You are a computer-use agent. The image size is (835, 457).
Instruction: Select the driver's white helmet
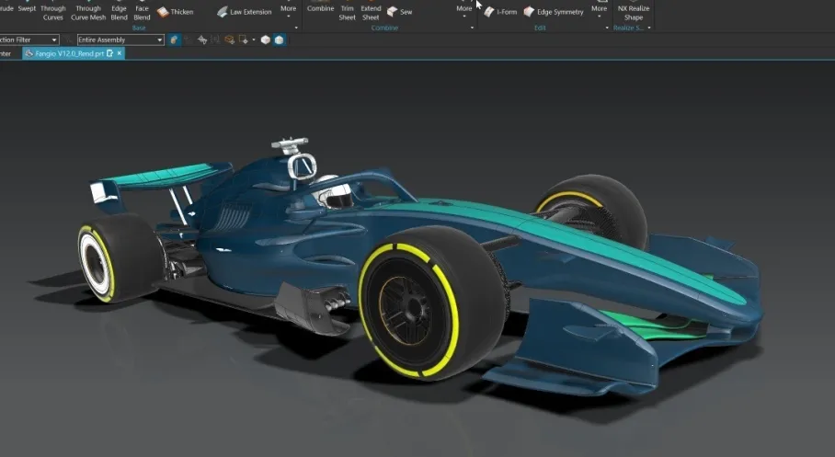(335, 192)
